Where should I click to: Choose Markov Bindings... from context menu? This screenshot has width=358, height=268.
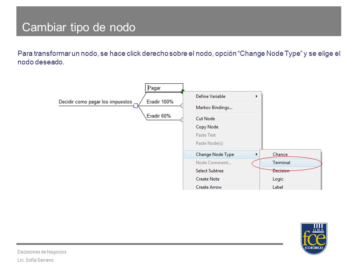pyautogui.click(x=222, y=108)
